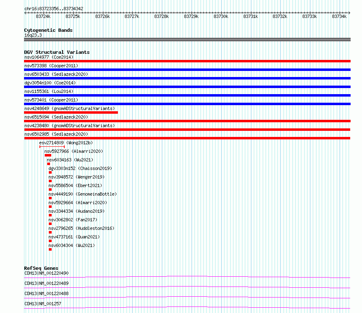The height and width of the screenshot is (313, 362).
Task: Open variant nsv1064977 (Coe2014) label
Action: [49, 57]
